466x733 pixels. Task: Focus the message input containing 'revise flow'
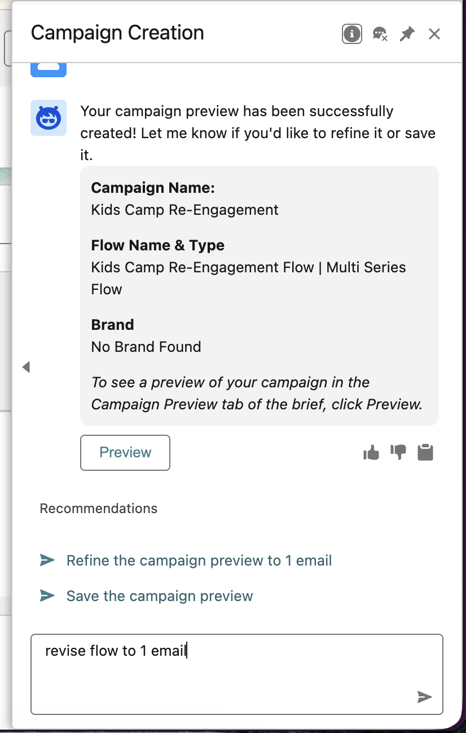coord(237,674)
